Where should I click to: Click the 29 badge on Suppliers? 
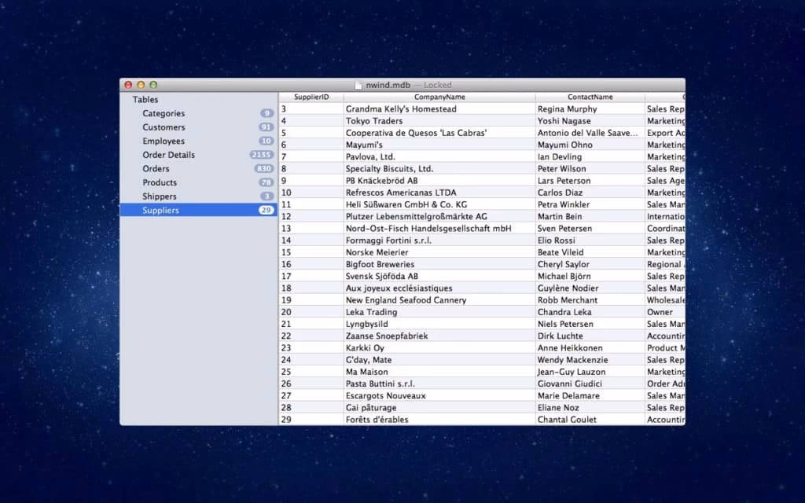pyautogui.click(x=266, y=211)
